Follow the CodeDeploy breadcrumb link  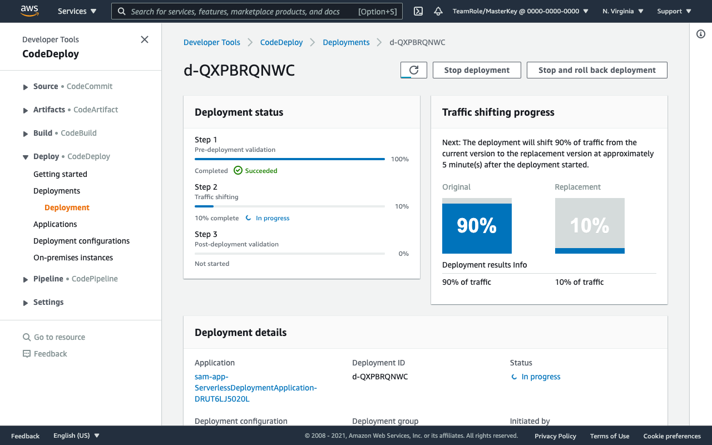pyautogui.click(x=281, y=42)
